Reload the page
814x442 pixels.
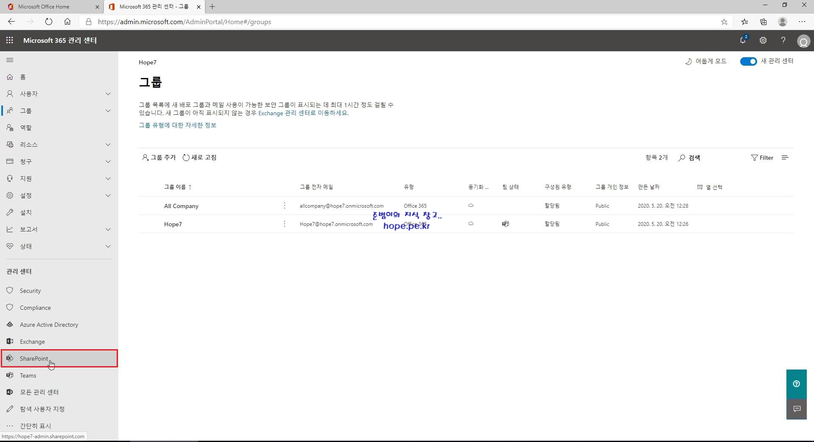pyautogui.click(x=49, y=22)
